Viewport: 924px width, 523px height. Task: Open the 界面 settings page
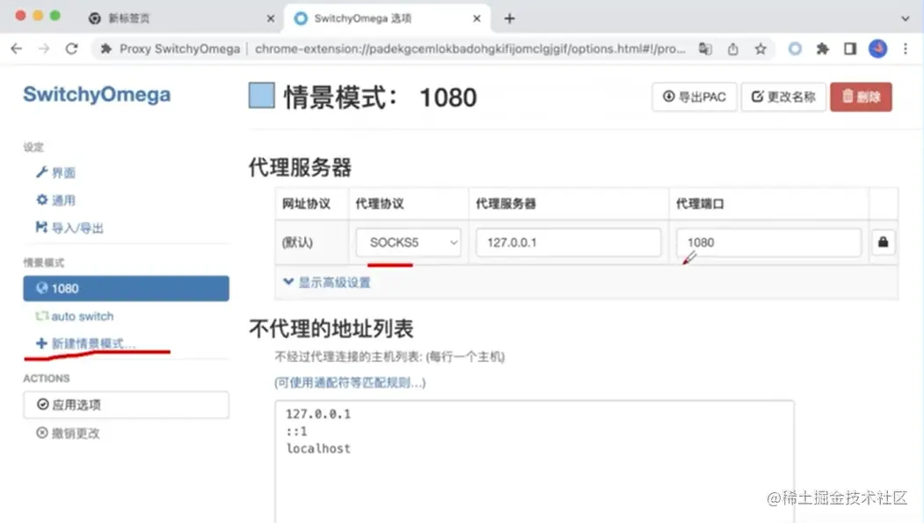pos(56,172)
